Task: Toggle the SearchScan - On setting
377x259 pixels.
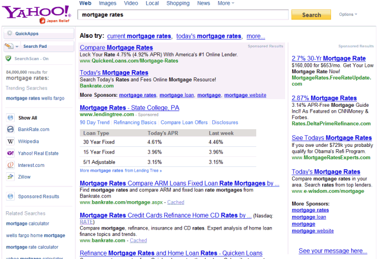Action: point(31,59)
